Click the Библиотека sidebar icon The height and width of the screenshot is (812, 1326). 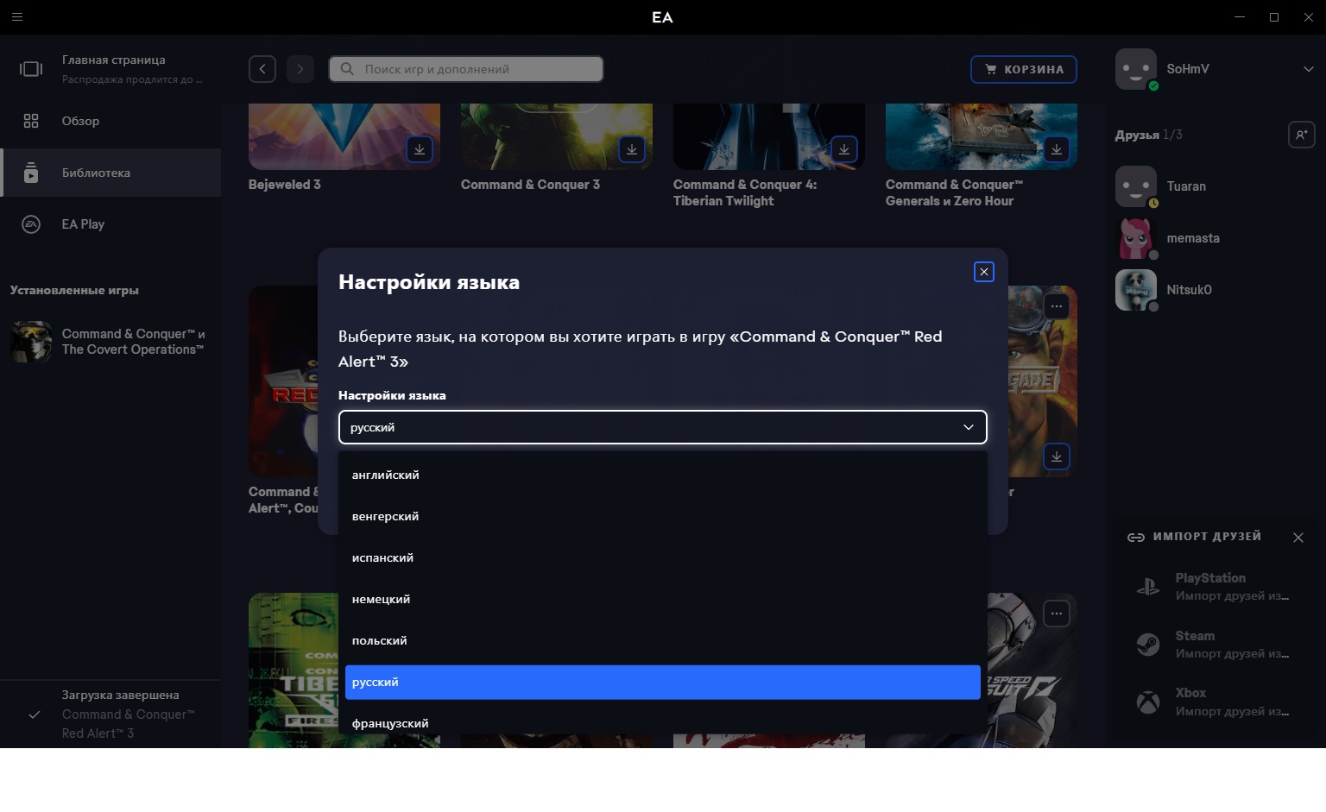[x=31, y=173]
